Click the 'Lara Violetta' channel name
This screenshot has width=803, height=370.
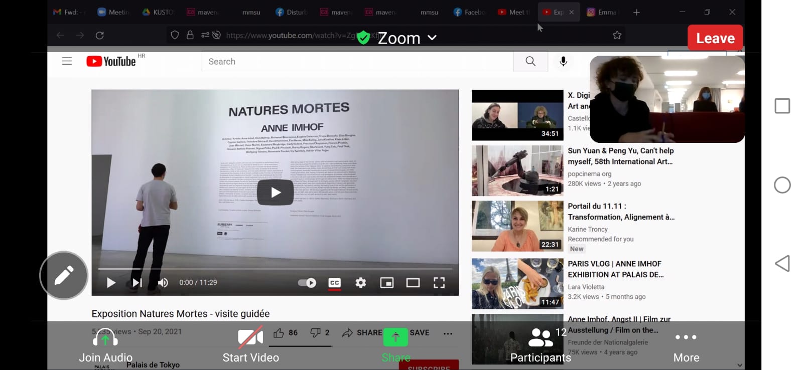[586, 287]
